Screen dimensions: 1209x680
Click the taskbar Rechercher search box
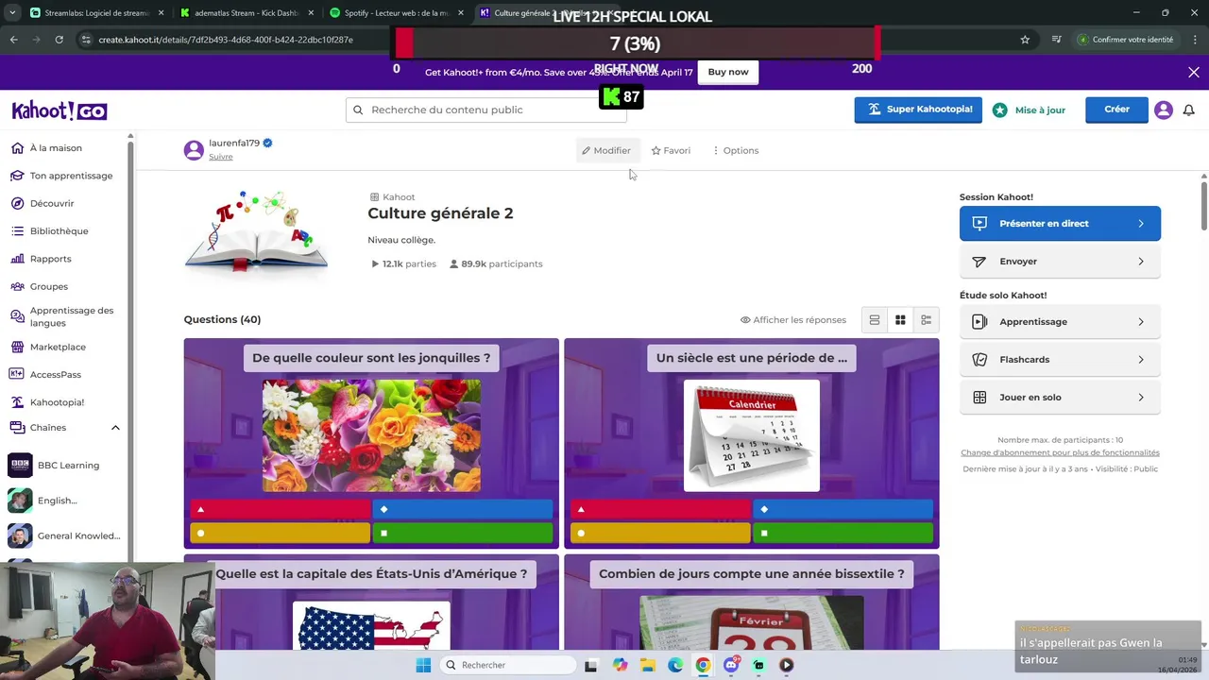click(x=506, y=665)
